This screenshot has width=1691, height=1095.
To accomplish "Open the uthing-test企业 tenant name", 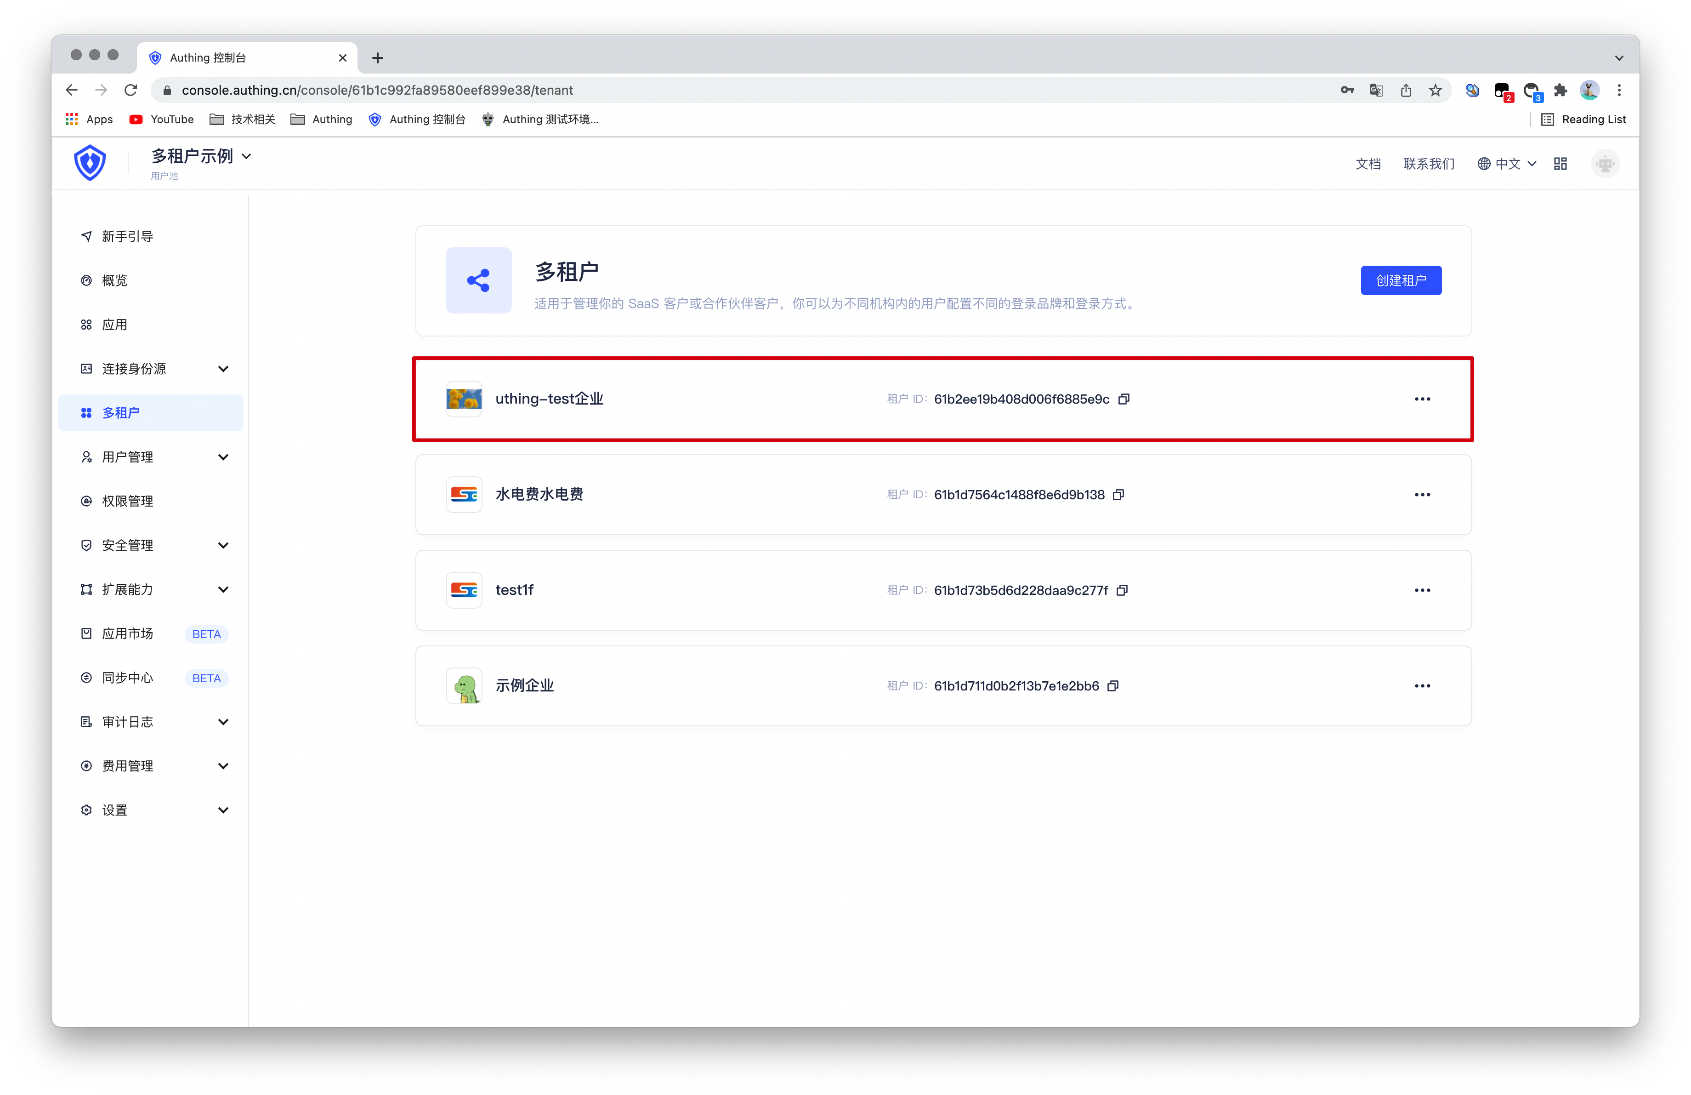I will click(x=549, y=399).
